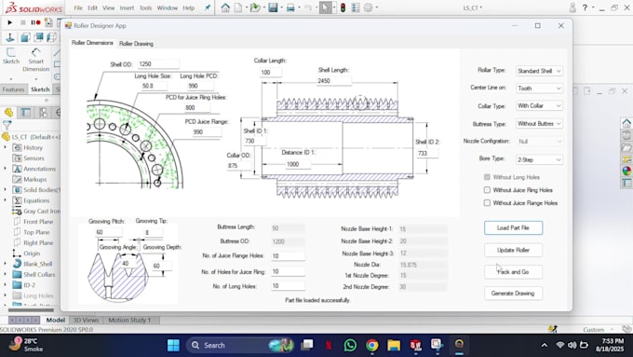Open SolidWorks icon in taskbar

415,345
